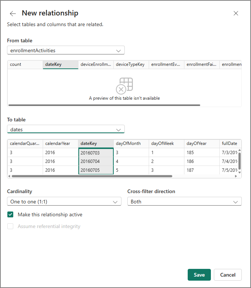
Task: Click fullDate cell 7/3/201
Action: point(229,152)
